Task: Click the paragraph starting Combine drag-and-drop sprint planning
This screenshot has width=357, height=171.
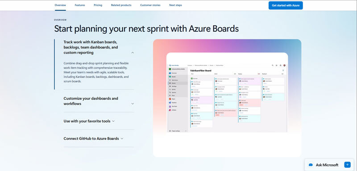Action: tap(96, 72)
